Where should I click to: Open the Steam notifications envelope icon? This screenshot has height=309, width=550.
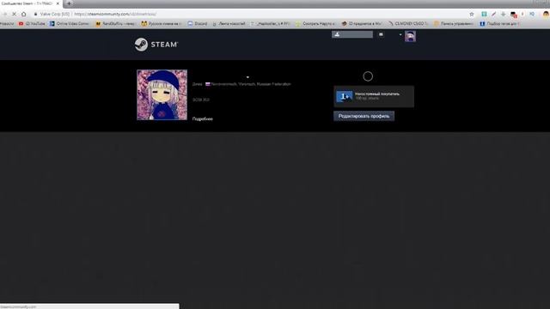tap(381, 34)
